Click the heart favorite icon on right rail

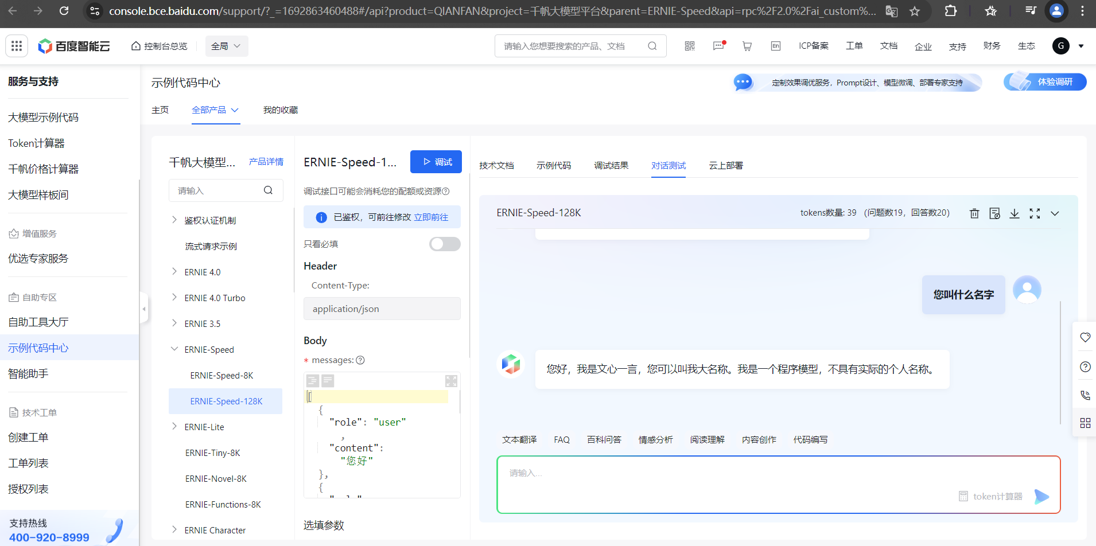(1085, 337)
